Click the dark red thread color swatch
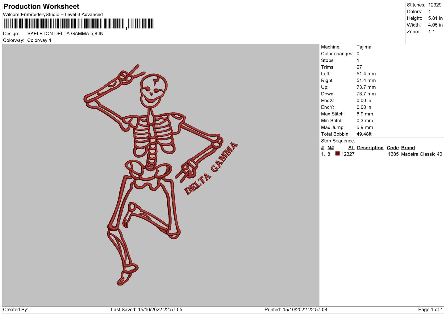 point(337,154)
